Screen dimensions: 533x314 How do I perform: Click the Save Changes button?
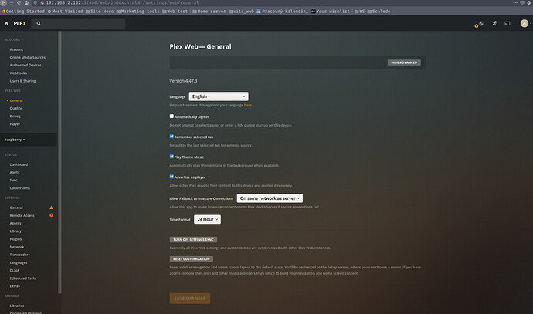click(x=190, y=299)
